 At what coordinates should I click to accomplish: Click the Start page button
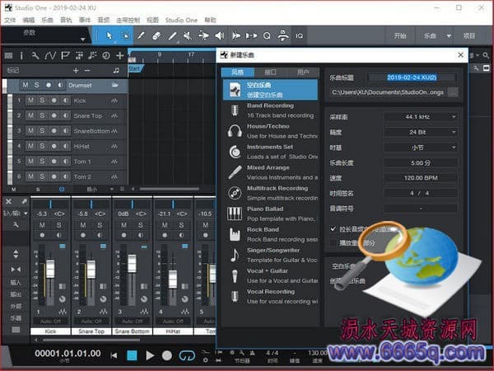coord(400,36)
